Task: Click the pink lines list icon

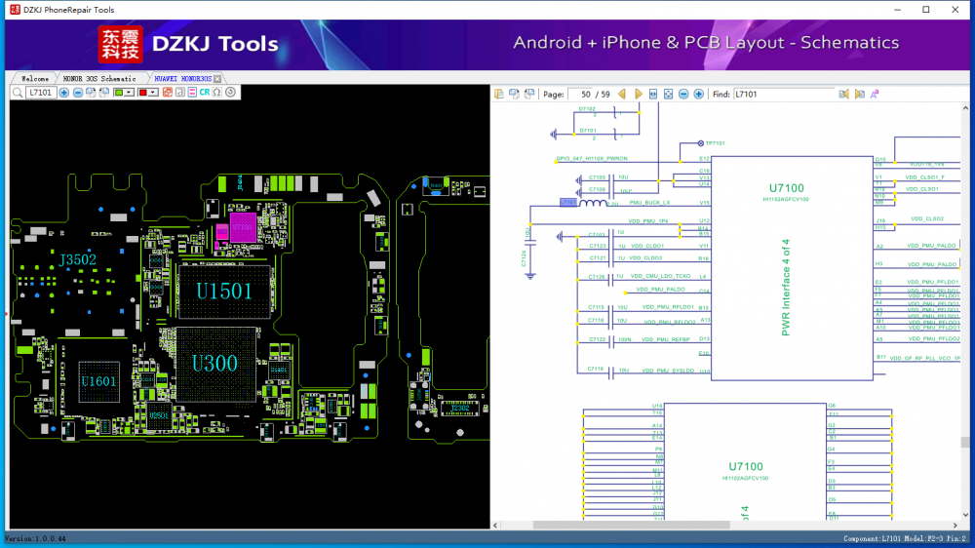Action: click(192, 93)
